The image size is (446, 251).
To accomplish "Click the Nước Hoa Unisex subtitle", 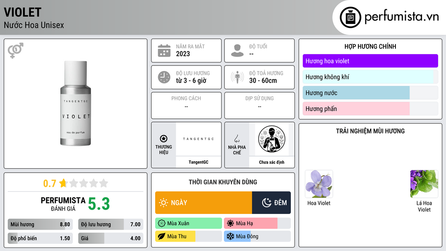I will [x=34, y=25].
